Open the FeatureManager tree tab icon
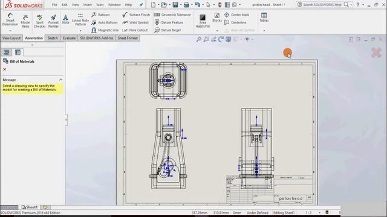The width and height of the screenshot is (387, 217). tap(7, 52)
